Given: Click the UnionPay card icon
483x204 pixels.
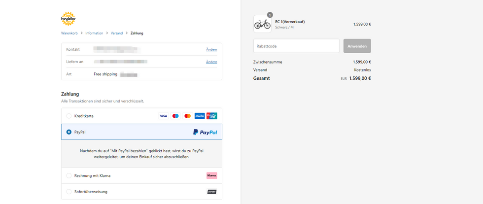Looking at the screenshot, I should coord(211,116).
